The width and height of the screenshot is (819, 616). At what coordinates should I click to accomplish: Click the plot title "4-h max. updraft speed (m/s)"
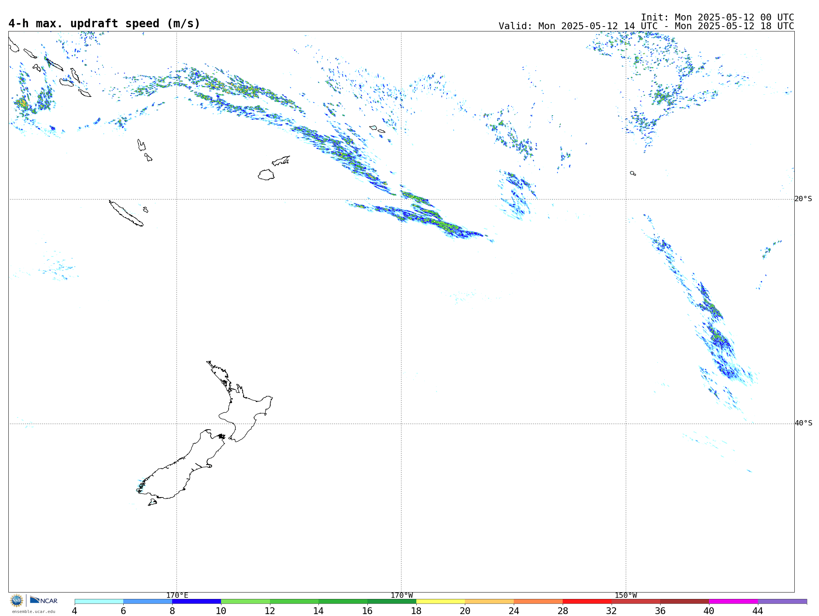coord(104,23)
